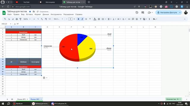Open more number formats (123)
This screenshot has width=190, height=106.
tap(50, 19)
